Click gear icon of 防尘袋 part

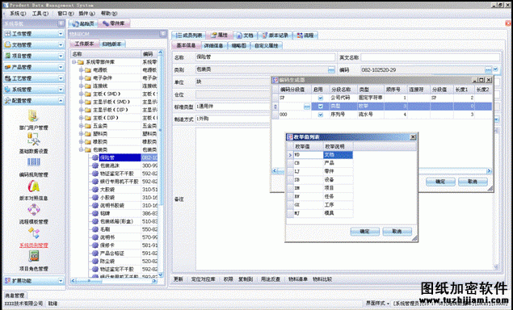[x=95, y=261]
